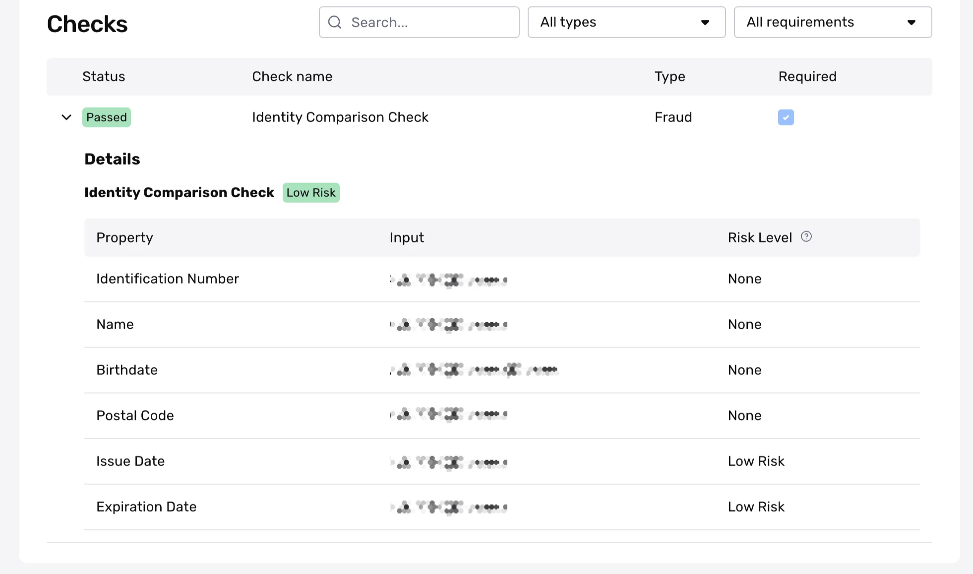973x574 pixels.
Task: Click the search magnifier icon
Action: pos(335,22)
